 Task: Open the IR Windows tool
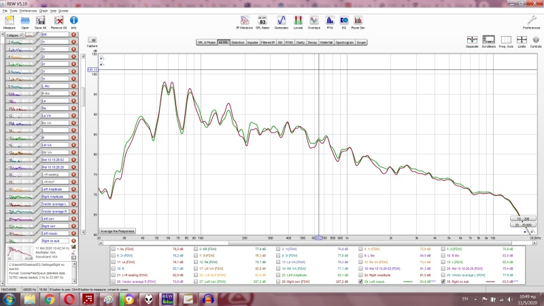243,22
